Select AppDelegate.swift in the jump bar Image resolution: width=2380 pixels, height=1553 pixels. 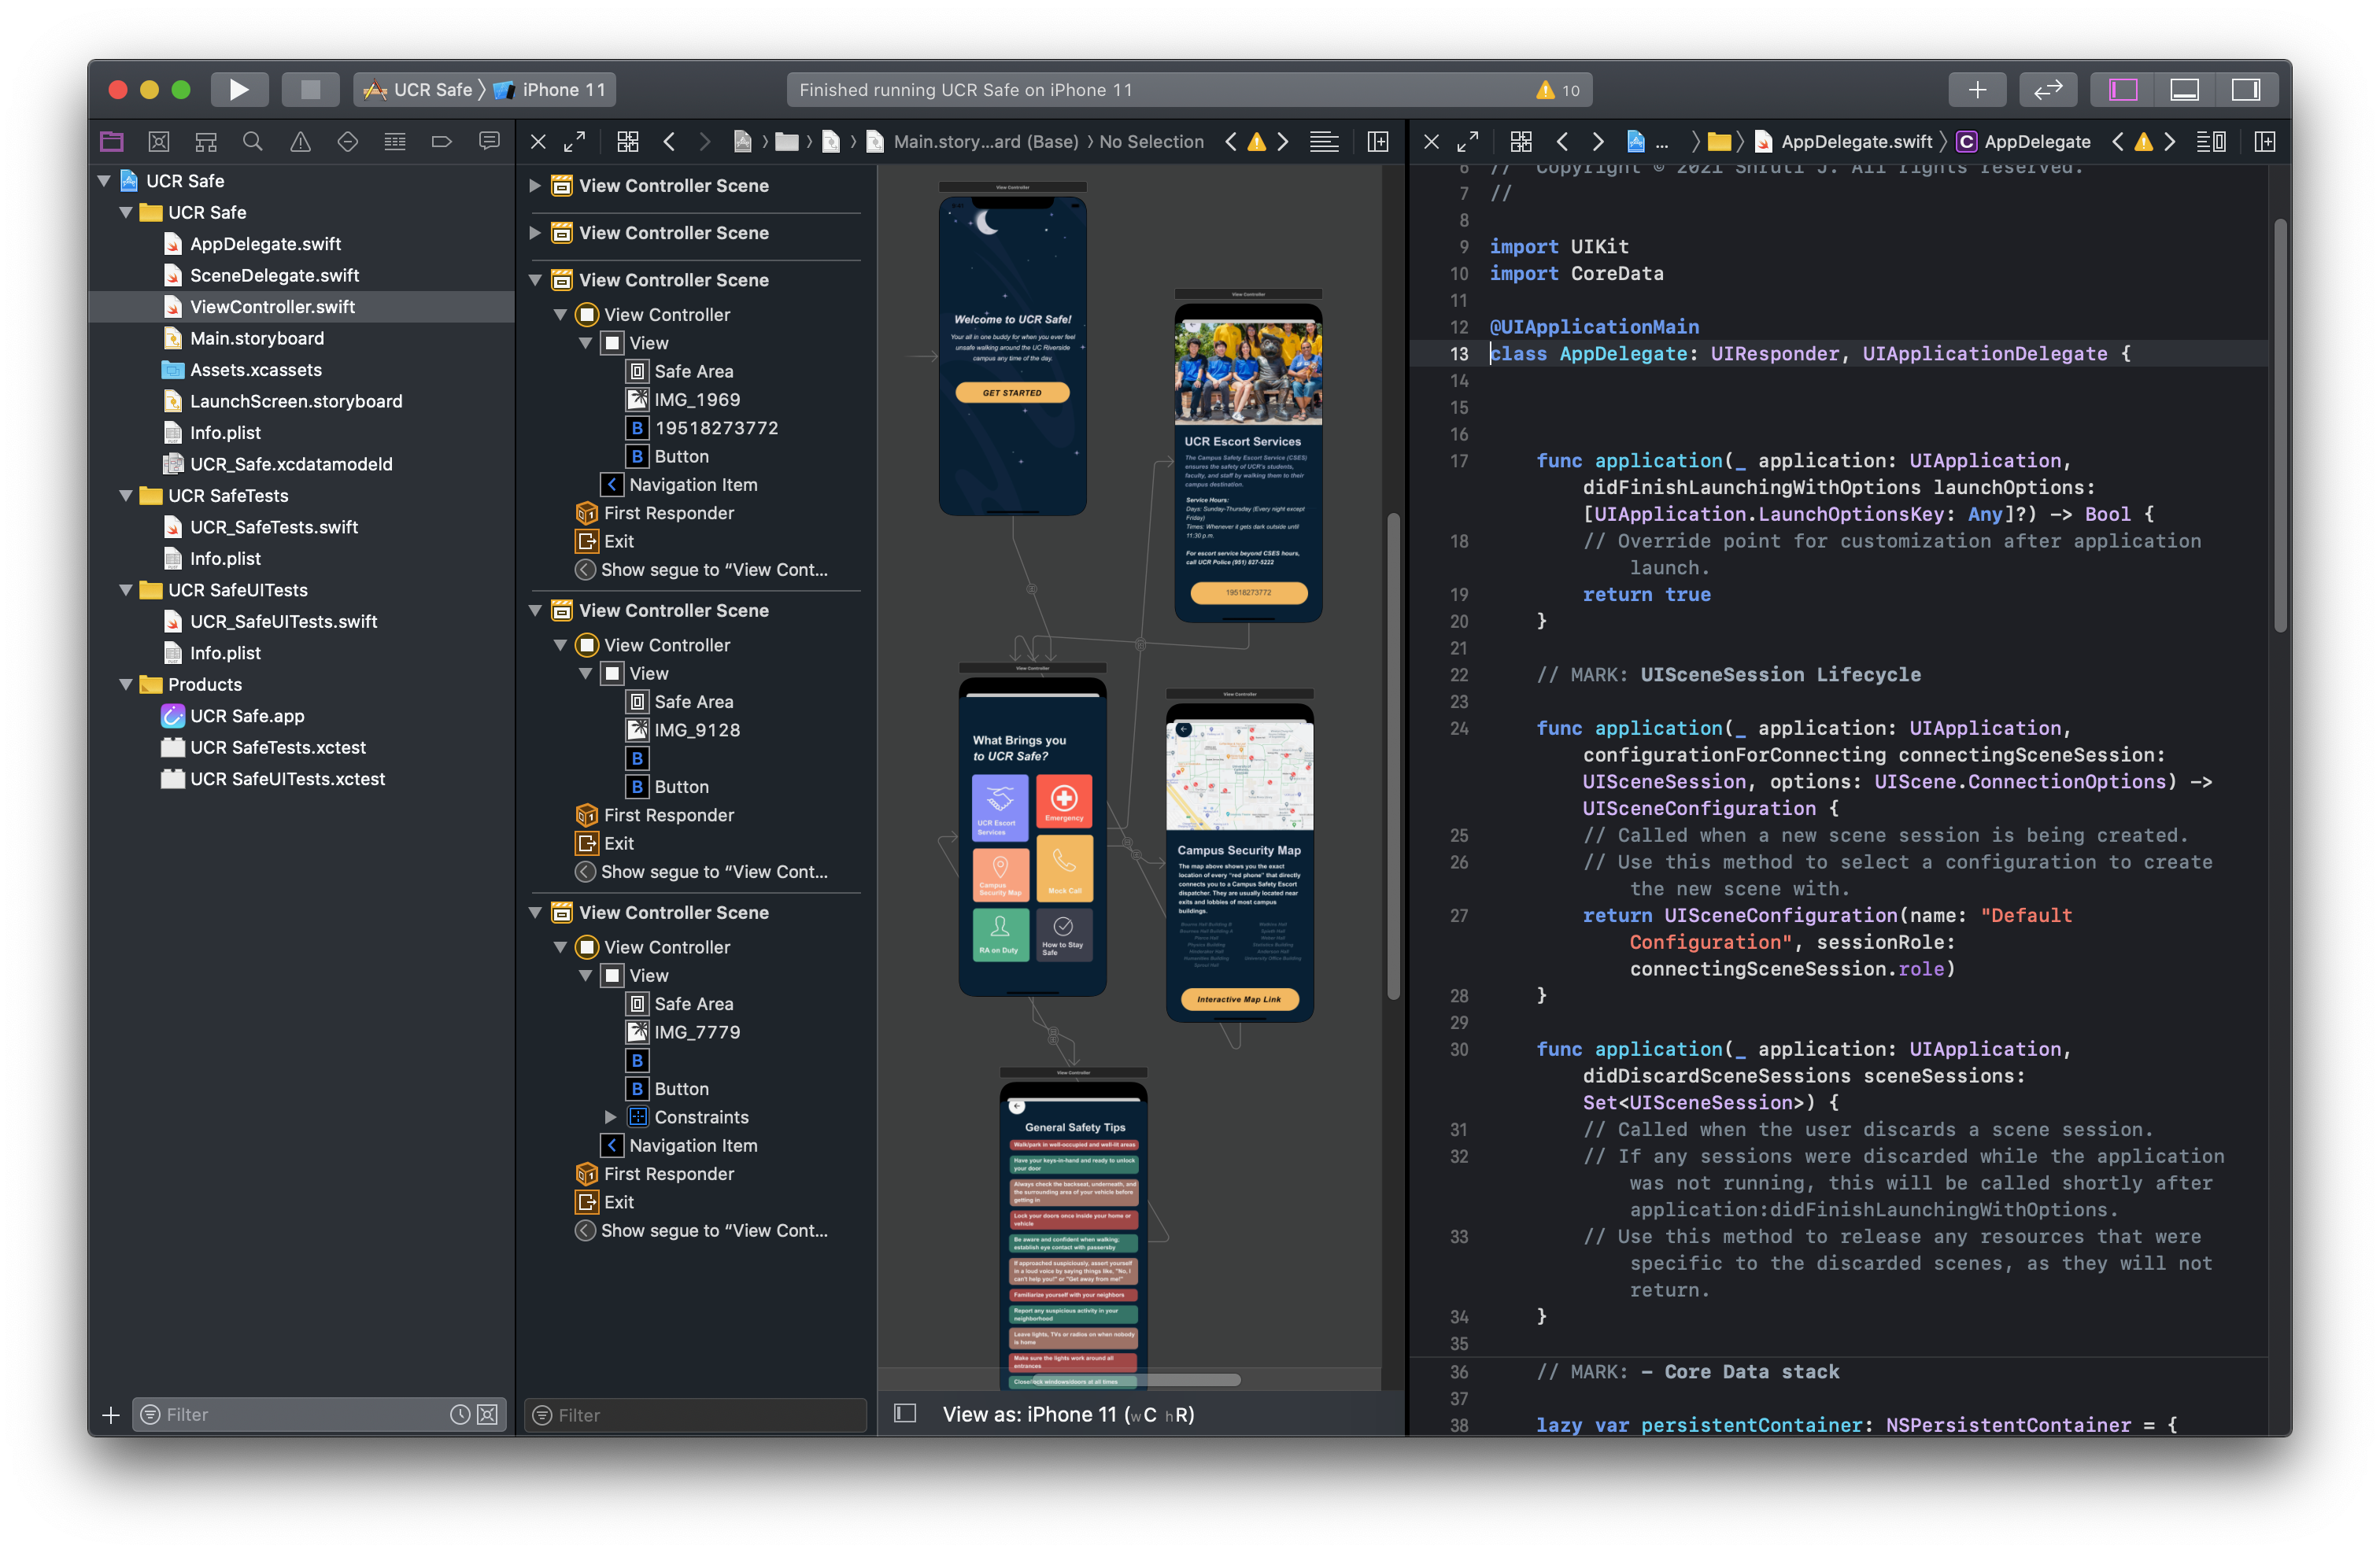click(1856, 142)
